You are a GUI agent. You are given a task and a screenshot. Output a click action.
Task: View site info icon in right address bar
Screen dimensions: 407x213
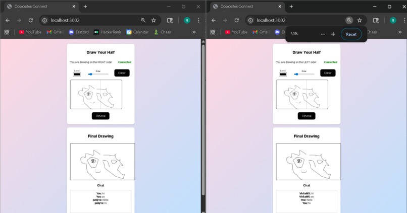[x=250, y=20]
